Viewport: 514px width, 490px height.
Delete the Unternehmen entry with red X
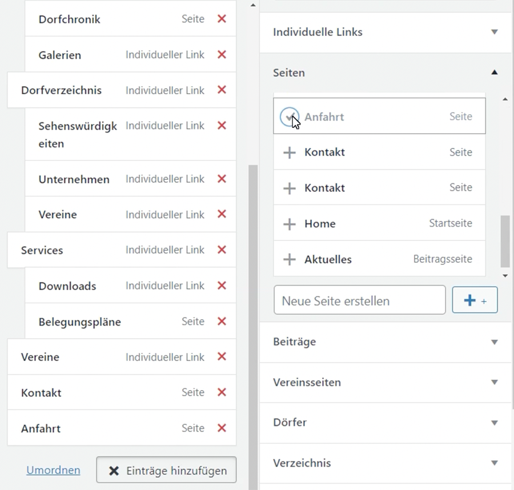222,179
